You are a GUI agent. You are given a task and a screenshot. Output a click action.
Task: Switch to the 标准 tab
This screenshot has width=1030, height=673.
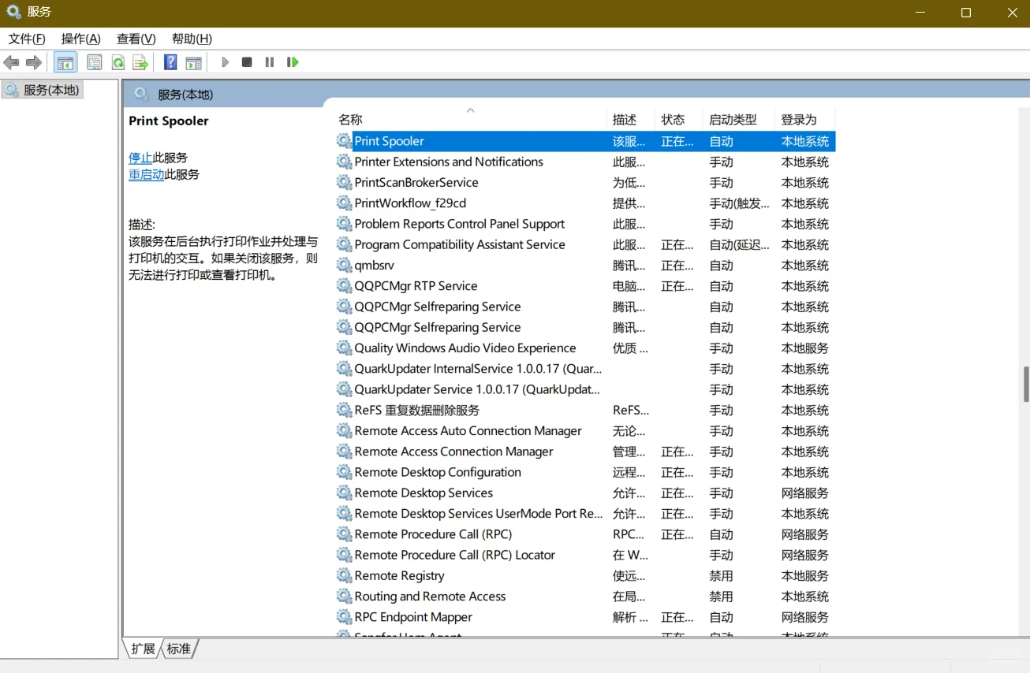(178, 649)
